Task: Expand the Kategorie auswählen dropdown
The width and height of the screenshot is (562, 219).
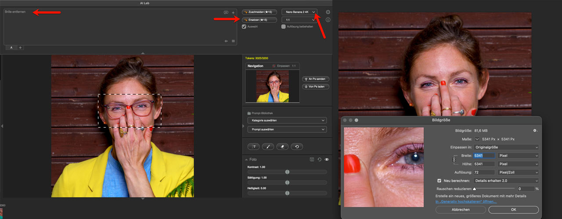Action: coord(287,120)
